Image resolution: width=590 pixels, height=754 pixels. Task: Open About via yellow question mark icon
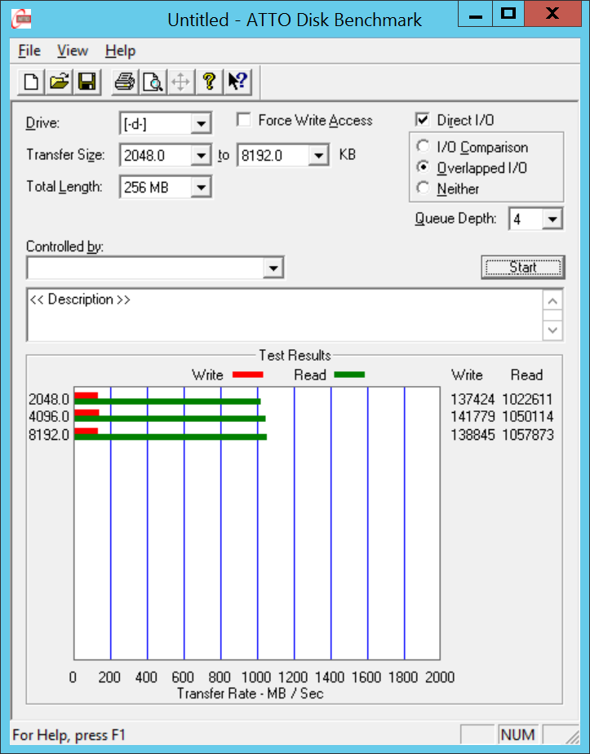[209, 82]
